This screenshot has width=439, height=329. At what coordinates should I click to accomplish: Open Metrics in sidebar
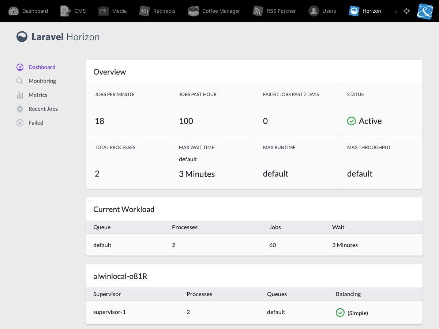pos(38,95)
